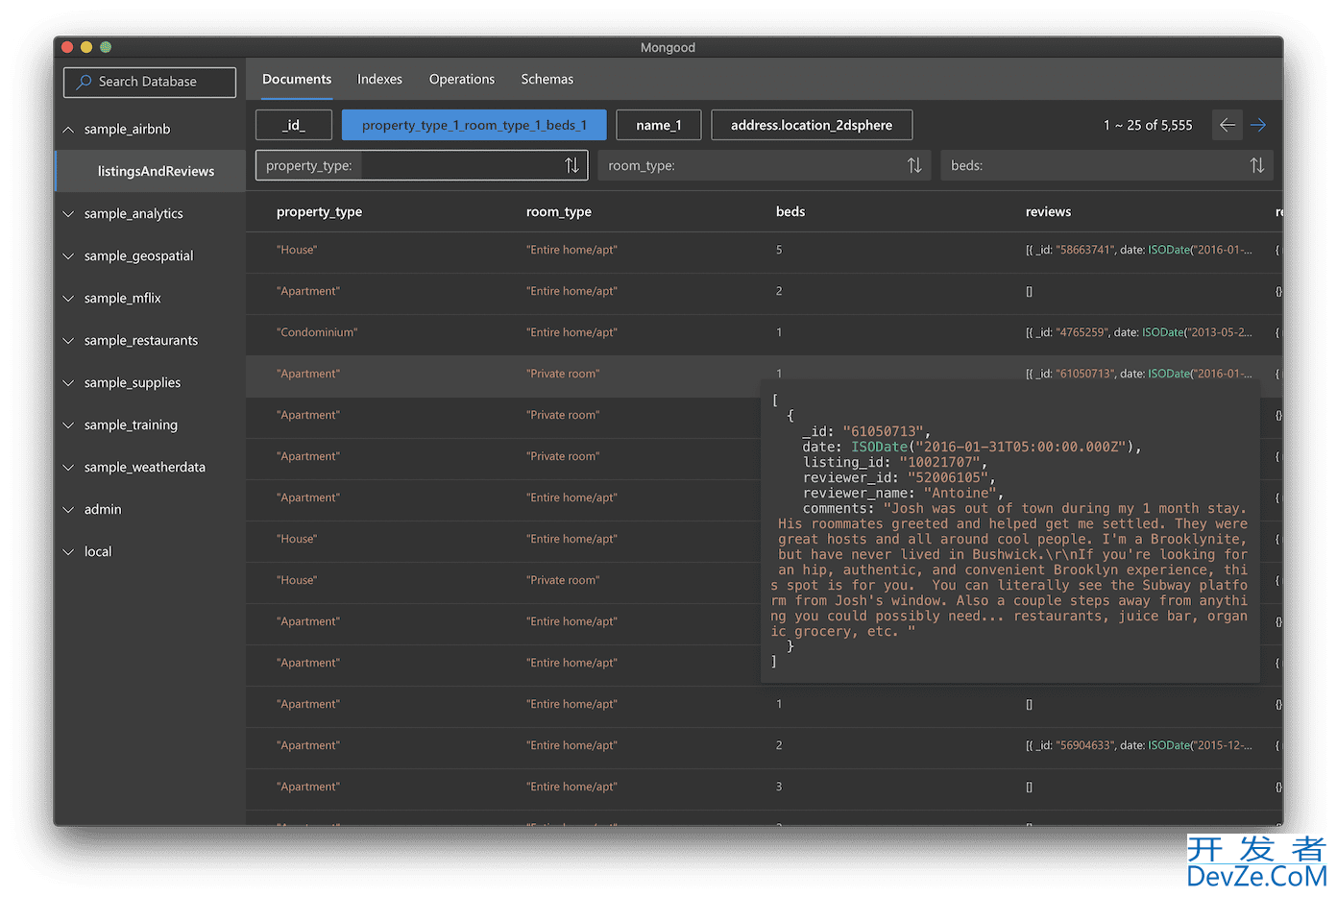Screen dimensions: 1337x897
Task: Click the reviews column header
Action: (1048, 211)
